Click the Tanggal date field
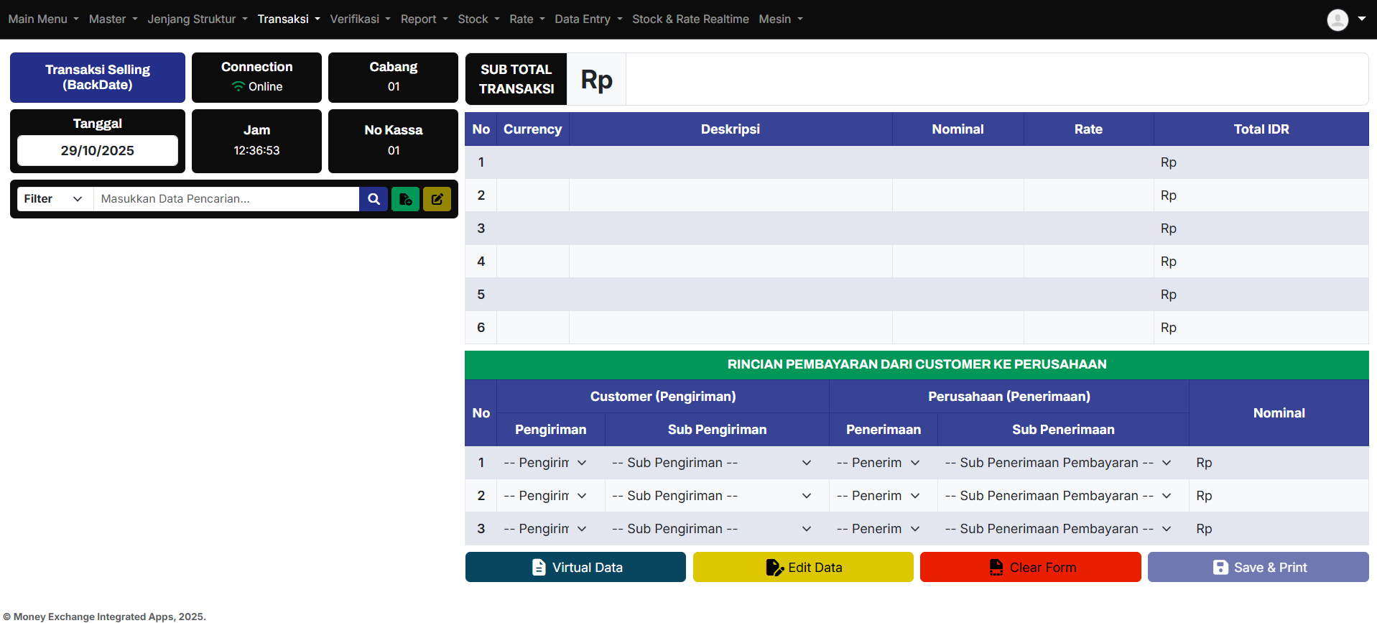1377x623 pixels. [98, 151]
